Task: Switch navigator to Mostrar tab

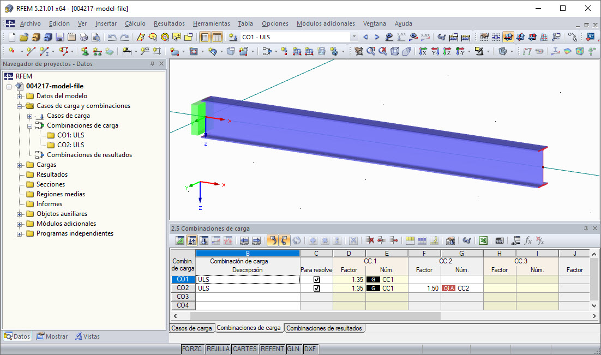Action: (x=52, y=336)
